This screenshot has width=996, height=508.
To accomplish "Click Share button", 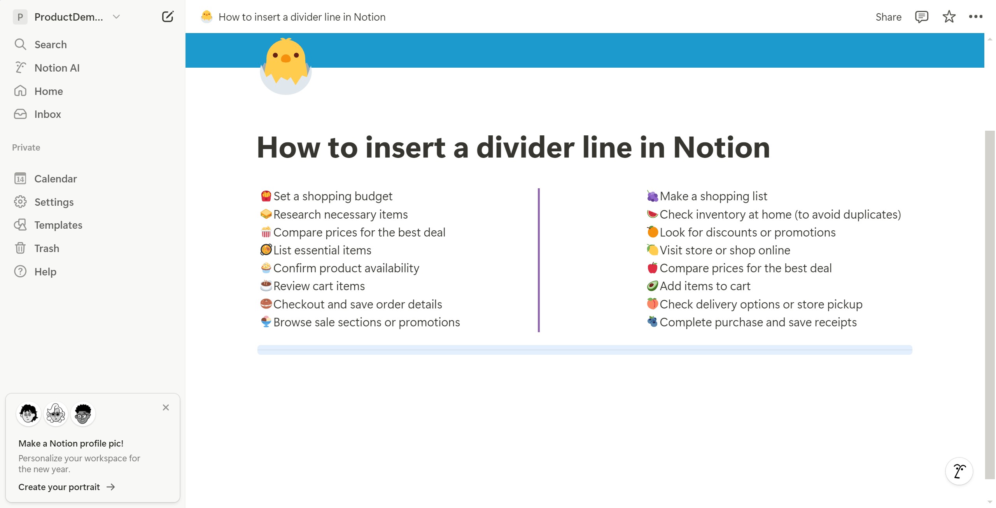I will [x=888, y=17].
